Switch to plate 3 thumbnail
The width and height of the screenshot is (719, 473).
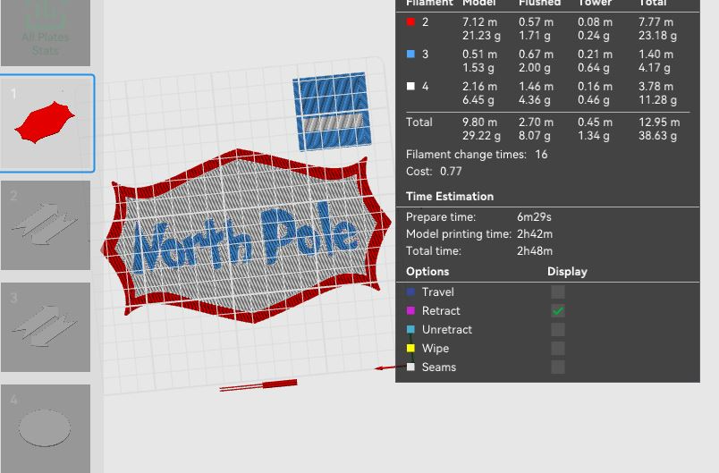(x=46, y=326)
